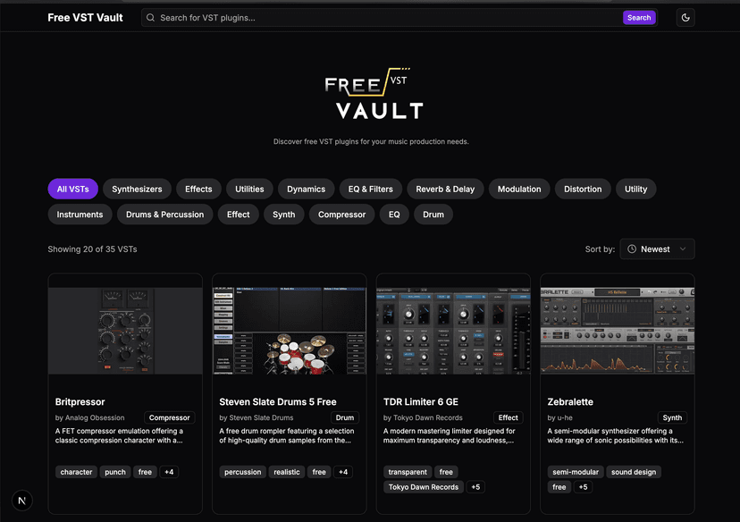Select the All VSTs filter
Viewport: 740px width, 522px height.
pyautogui.click(x=72, y=189)
